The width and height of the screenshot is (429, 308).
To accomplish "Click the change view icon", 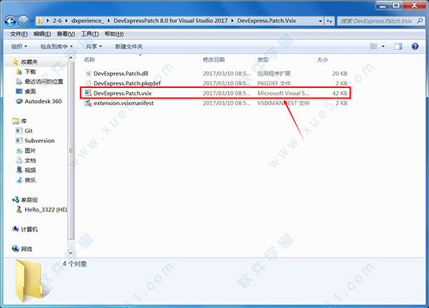I will (373, 46).
